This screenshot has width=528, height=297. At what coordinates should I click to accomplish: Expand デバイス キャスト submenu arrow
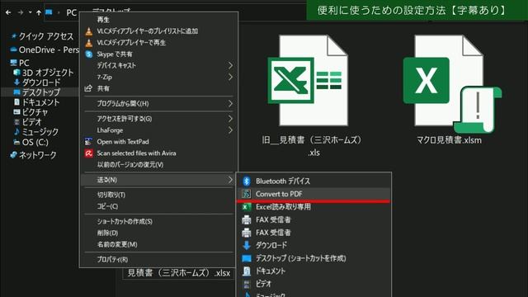[x=230, y=66]
